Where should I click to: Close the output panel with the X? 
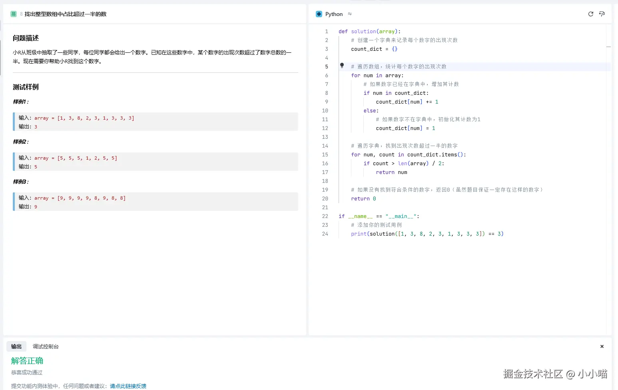(x=602, y=346)
